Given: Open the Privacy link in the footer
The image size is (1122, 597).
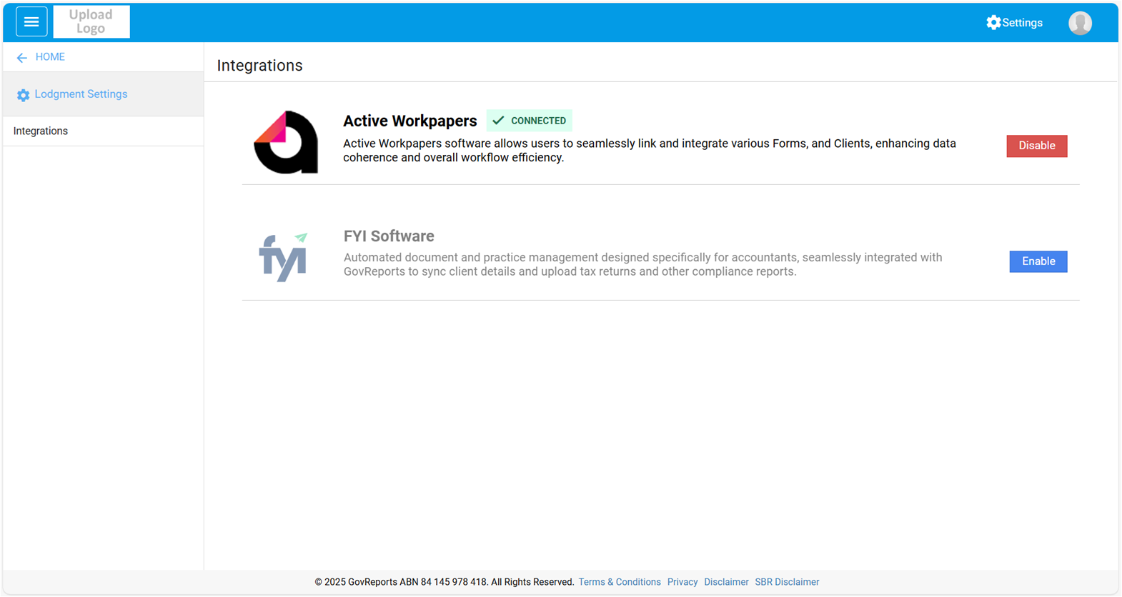Looking at the screenshot, I should coord(682,582).
